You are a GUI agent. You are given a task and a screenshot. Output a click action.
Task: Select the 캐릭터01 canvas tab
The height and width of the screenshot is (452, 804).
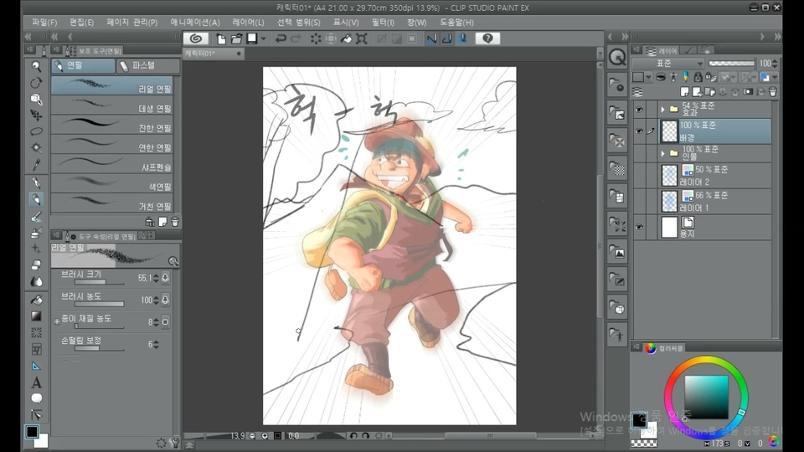pos(214,54)
